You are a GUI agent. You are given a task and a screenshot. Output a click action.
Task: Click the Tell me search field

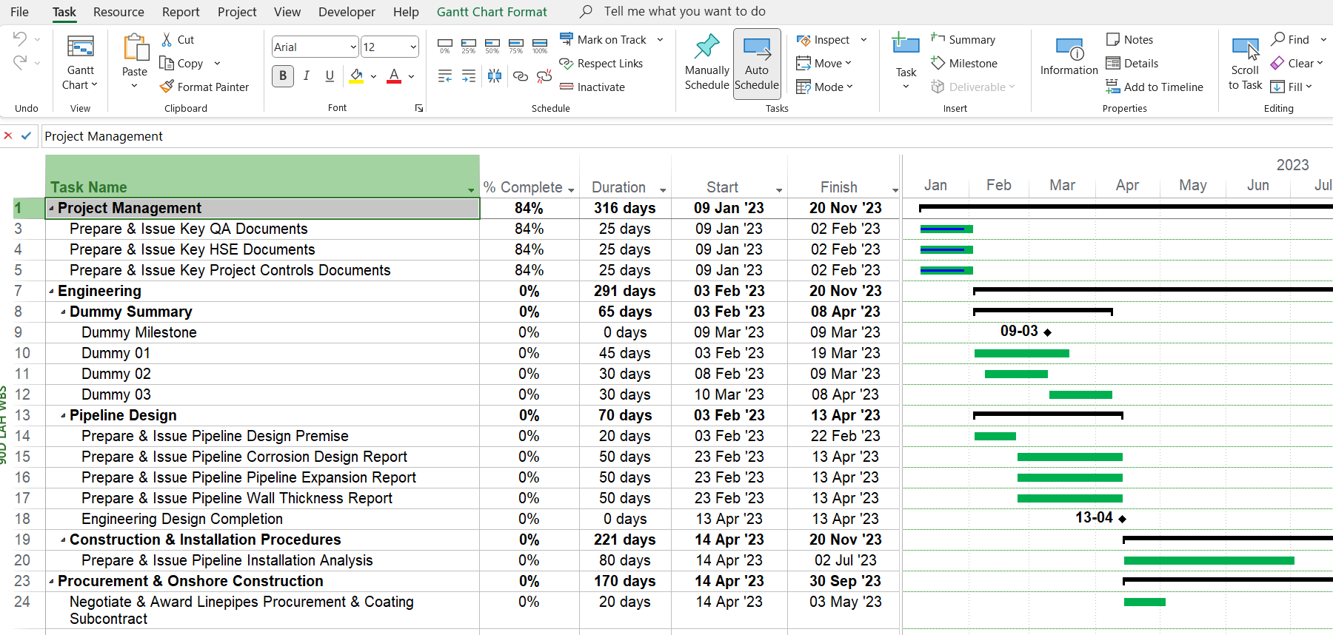(x=684, y=12)
